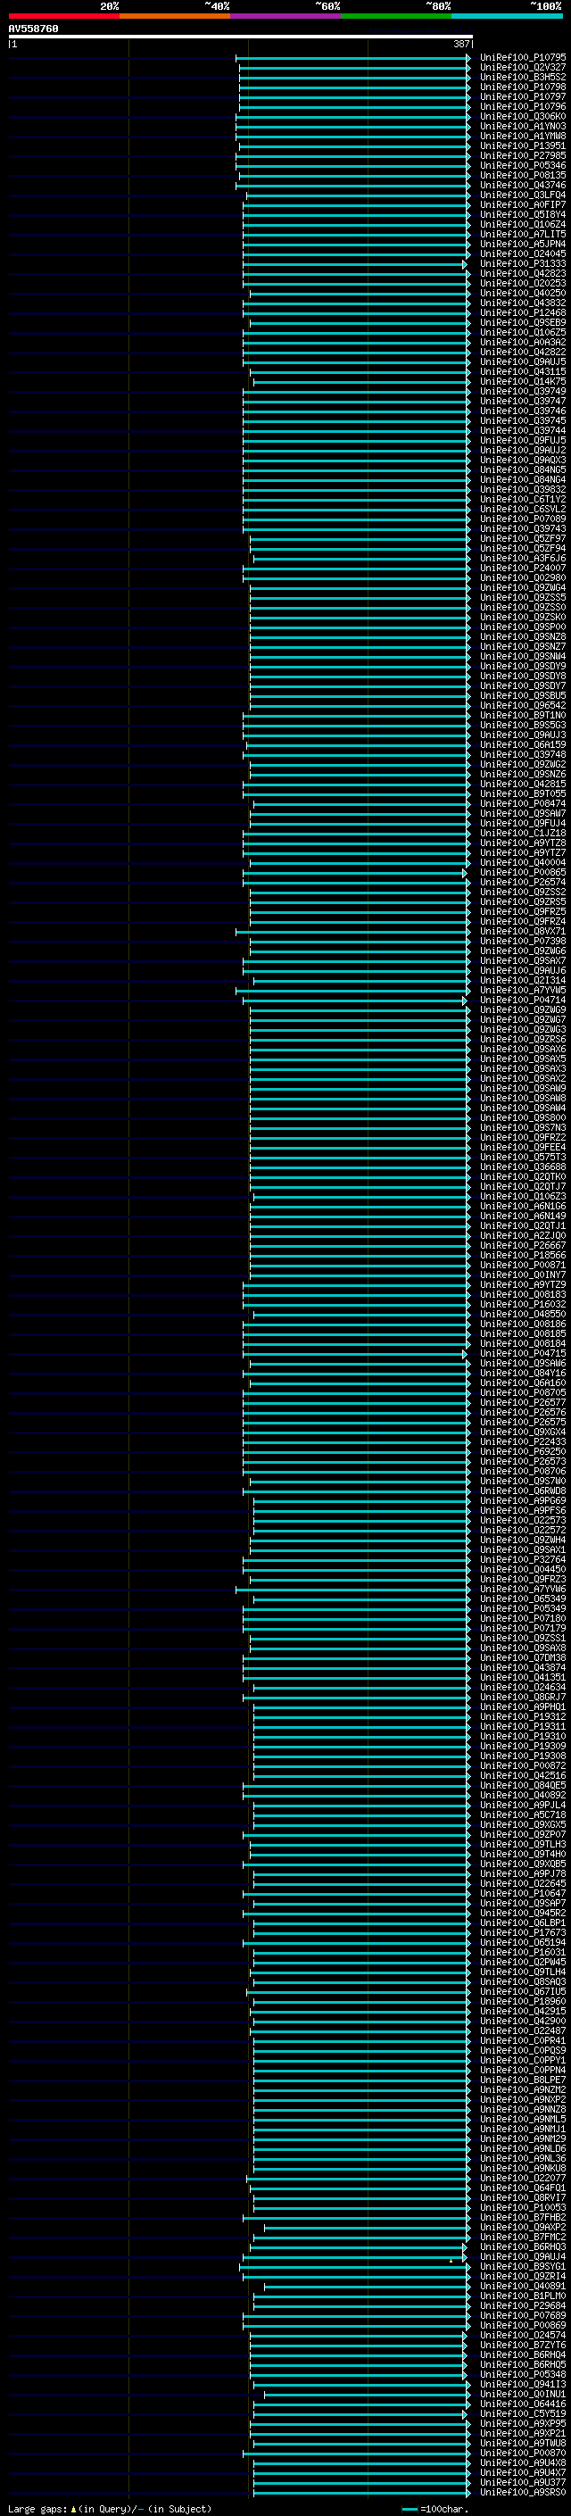Open hit UniRef100_C5Y519
571x2516 pixels.
coord(523,2413)
